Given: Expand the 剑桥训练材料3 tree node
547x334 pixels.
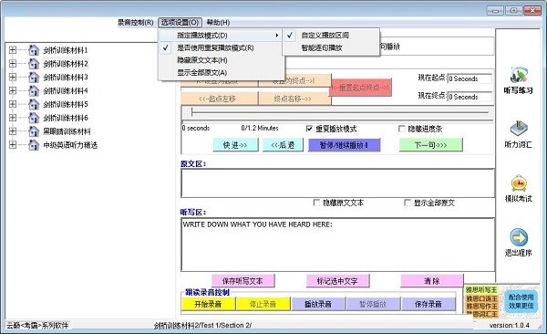Looking at the screenshot, I should click(13, 78).
